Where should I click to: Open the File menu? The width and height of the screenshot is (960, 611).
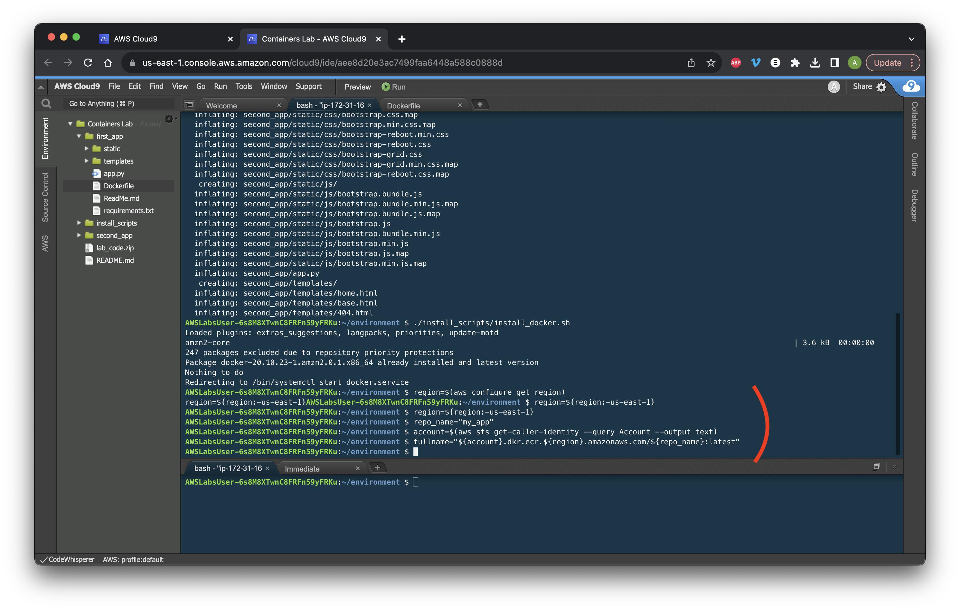[x=114, y=86]
